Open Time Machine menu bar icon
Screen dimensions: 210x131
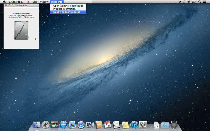tap(184, 2)
